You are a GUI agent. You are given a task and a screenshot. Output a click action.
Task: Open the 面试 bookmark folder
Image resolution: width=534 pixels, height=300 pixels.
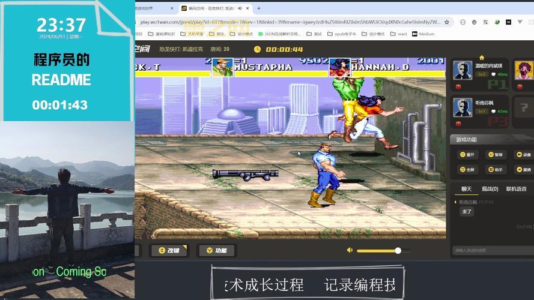tap(314, 34)
